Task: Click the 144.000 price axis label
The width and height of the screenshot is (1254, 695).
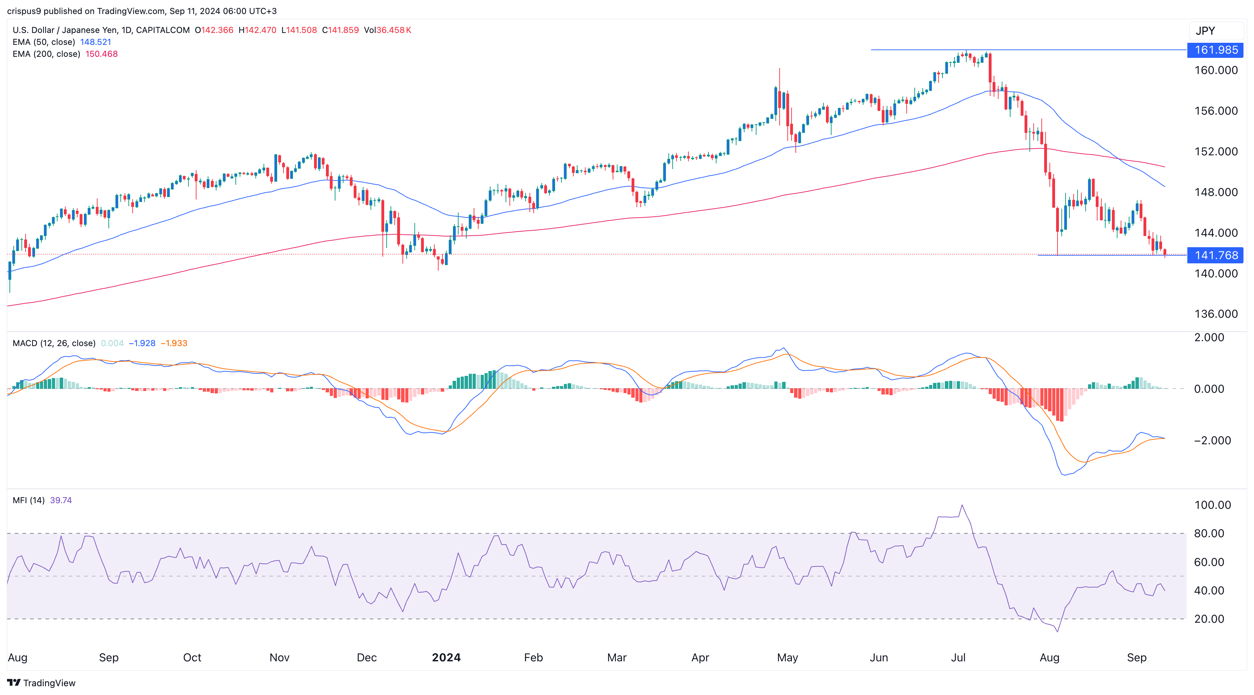Action: click(x=1216, y=233)
